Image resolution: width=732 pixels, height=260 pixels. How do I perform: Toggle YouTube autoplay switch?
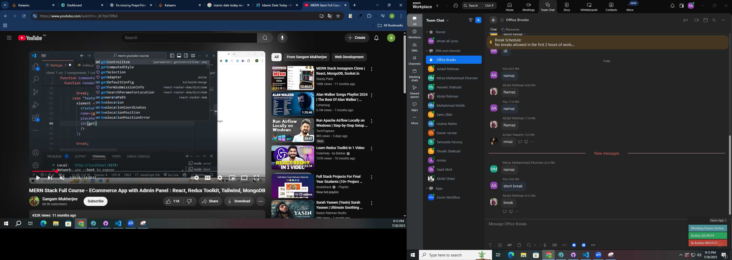pyautogui.click(x=195, y=178)
